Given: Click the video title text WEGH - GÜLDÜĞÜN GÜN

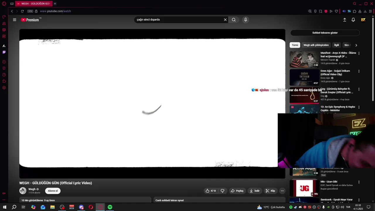Looking at the screenshot, I should coord(56,183).
